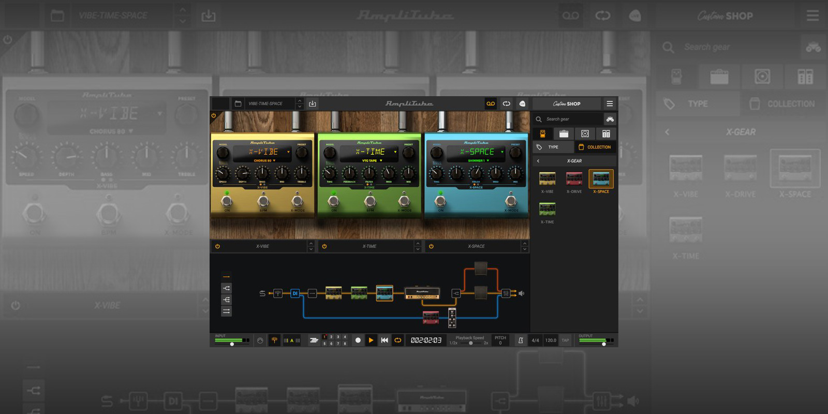Image resolution: width=828 pixels, height=414 pixels.
Task: Choose the single series routing icon
Action: point(226,277)
